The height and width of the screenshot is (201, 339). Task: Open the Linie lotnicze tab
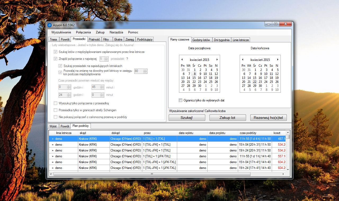tap(241, 40)
